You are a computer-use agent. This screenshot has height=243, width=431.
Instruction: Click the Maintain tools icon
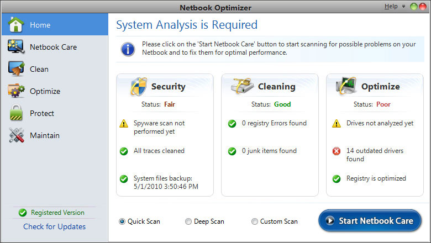click(16, 135)
